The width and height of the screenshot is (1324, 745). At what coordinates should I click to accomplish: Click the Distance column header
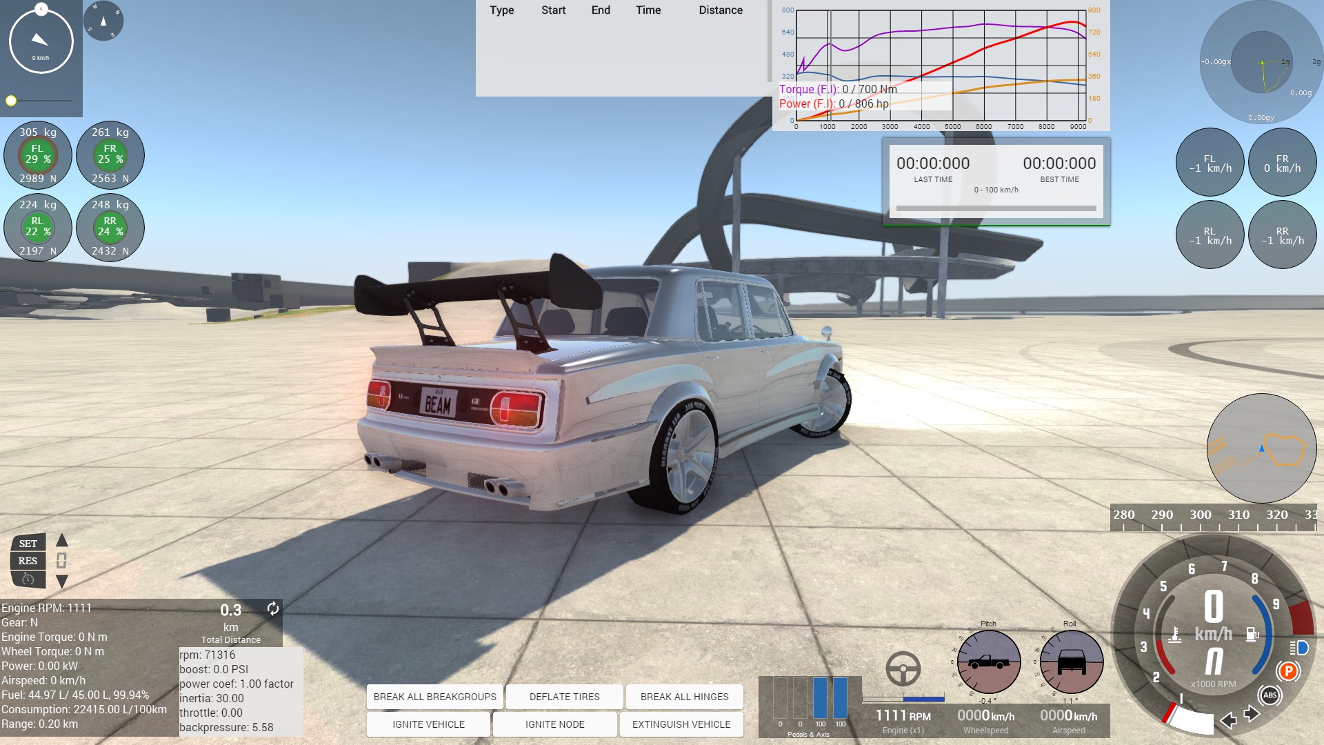tap(721, 10)
